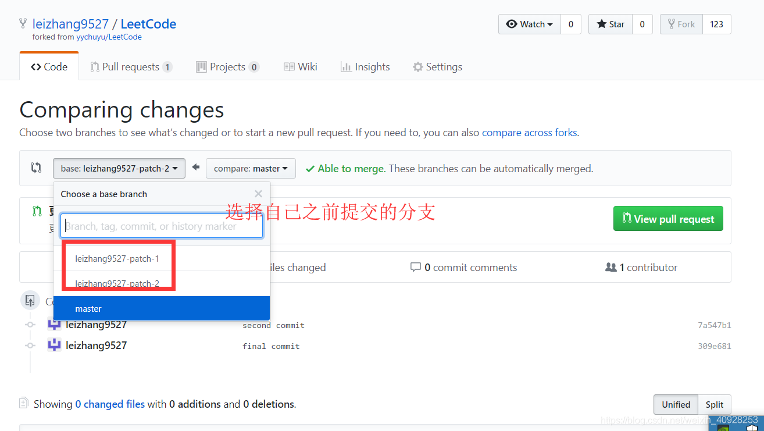Open the second commit message

click(273, 325)
